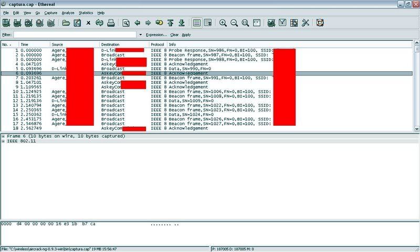Close the capture file with X icon
This screenshot has height=252, width=420.
tap(88, 23)
